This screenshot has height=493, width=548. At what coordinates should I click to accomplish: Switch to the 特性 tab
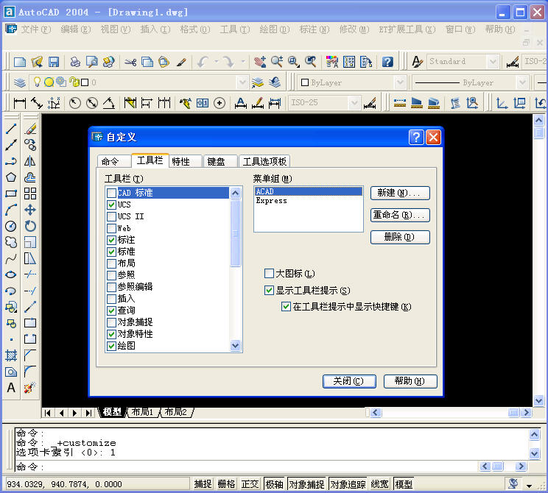coord(186,161)
